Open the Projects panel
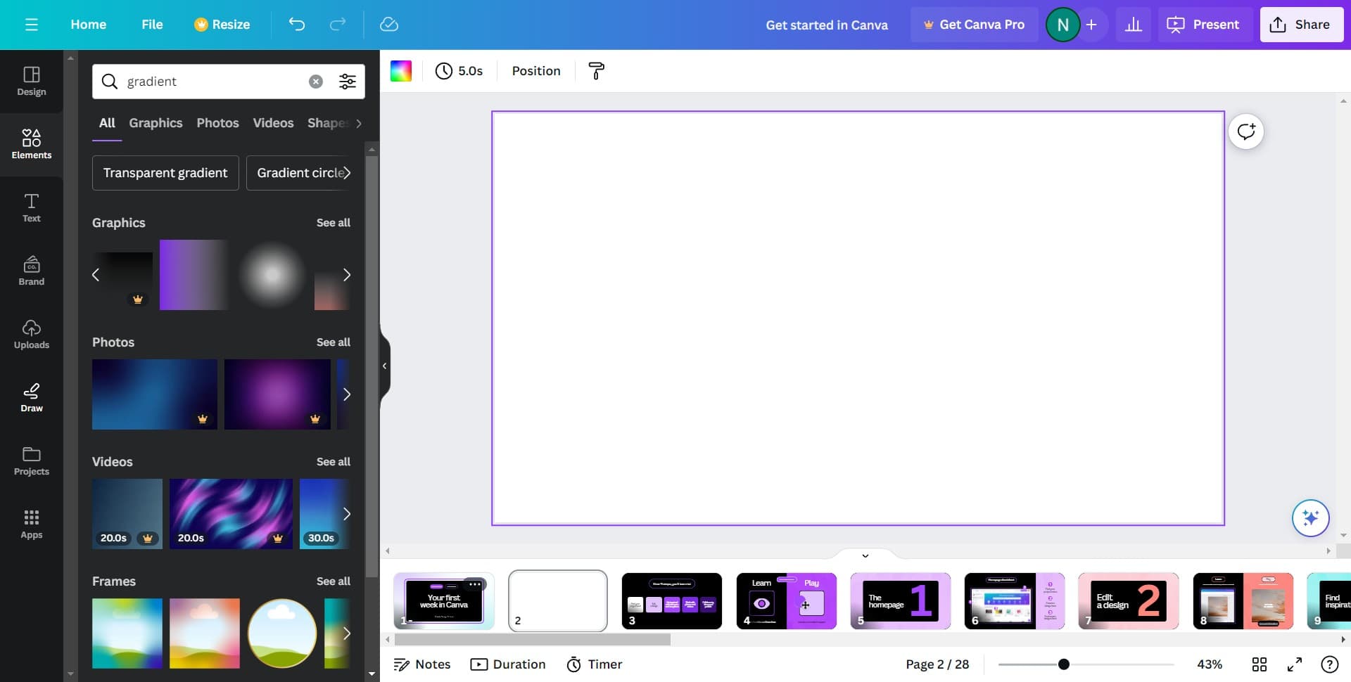 [31, 461]
